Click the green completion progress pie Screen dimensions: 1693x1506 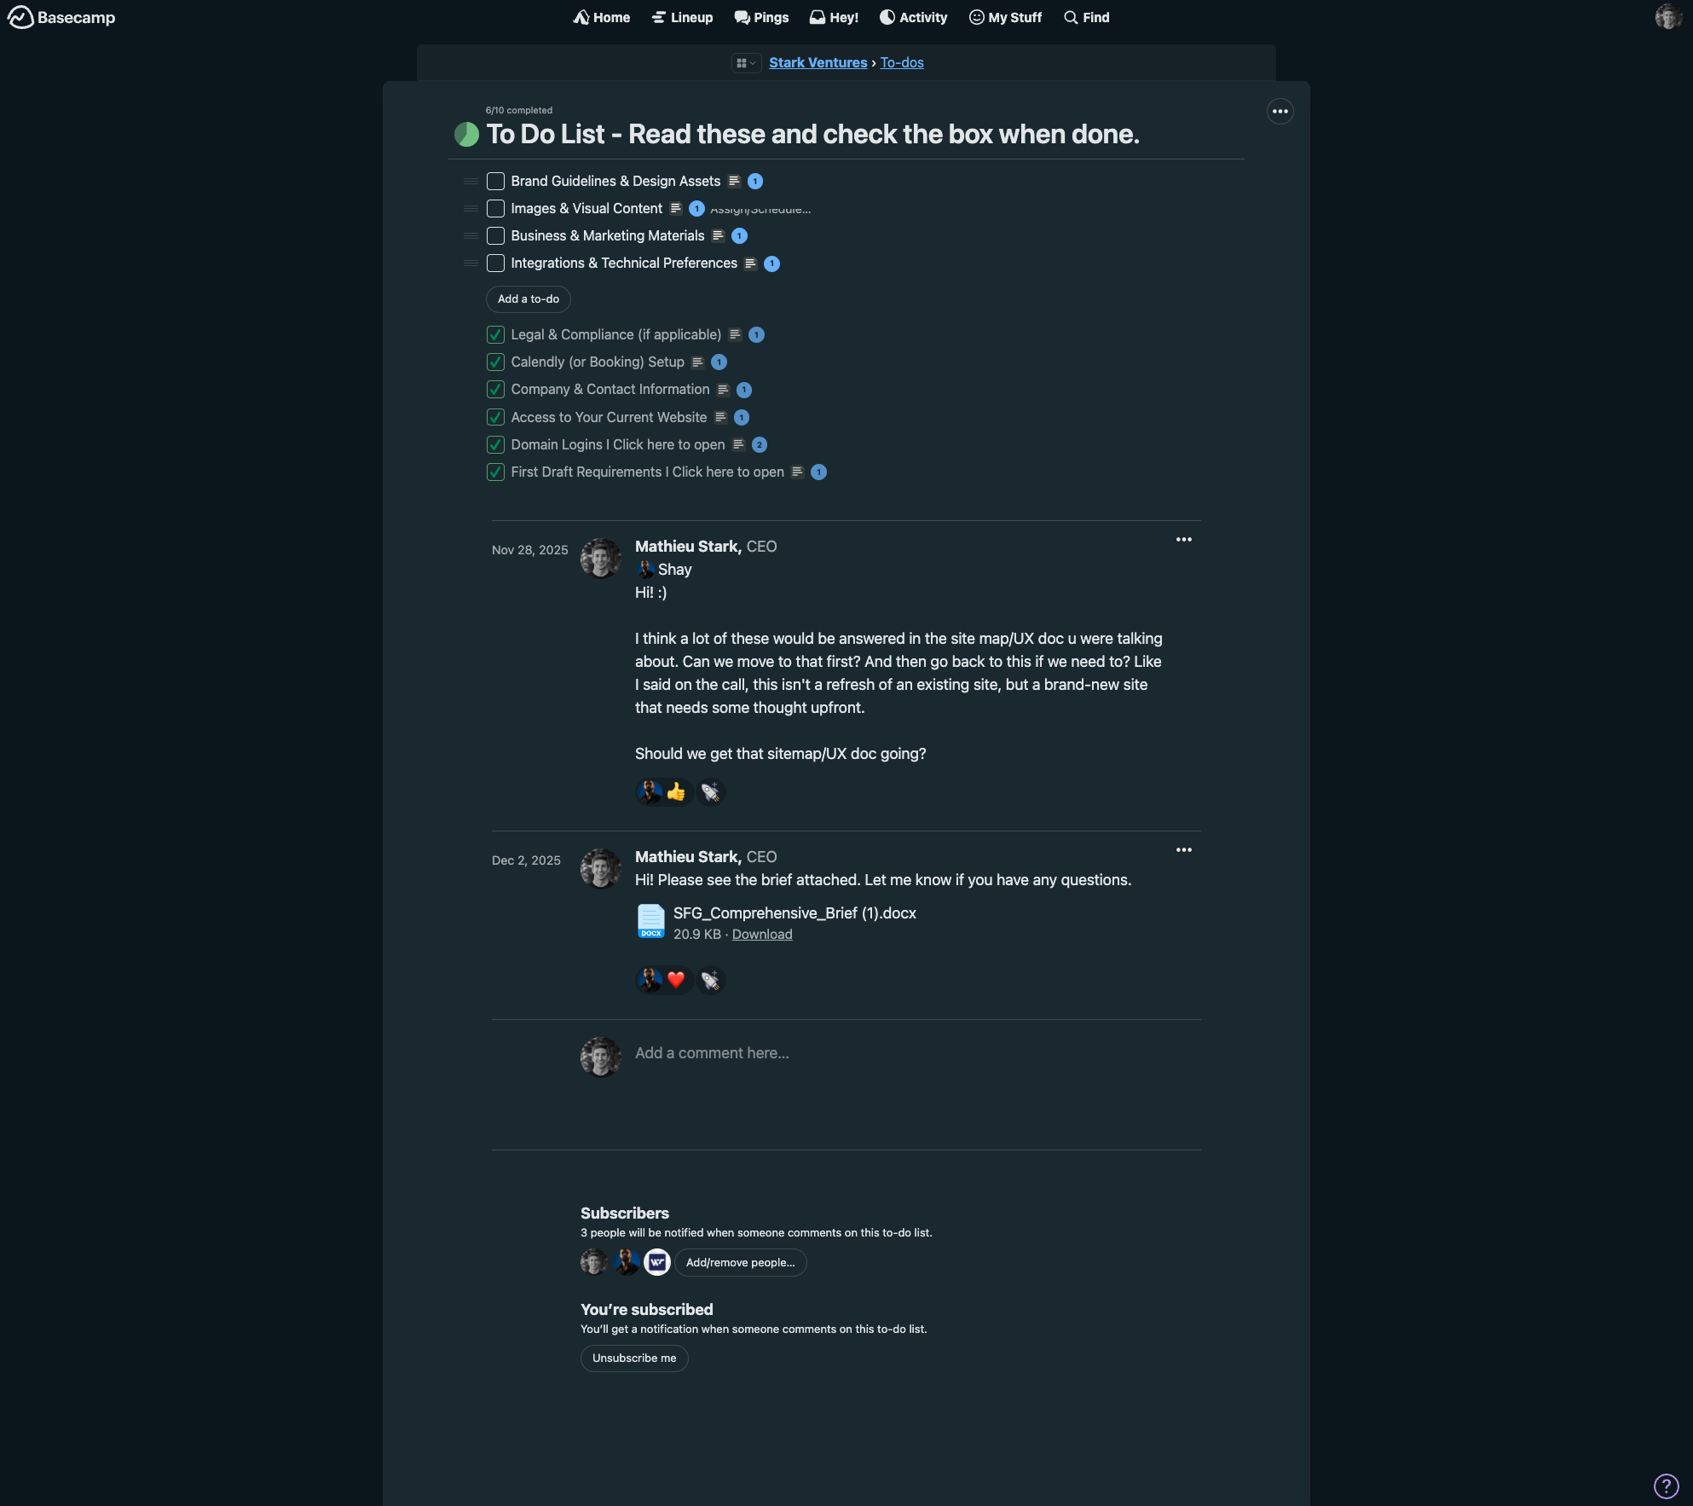(466, 134)
